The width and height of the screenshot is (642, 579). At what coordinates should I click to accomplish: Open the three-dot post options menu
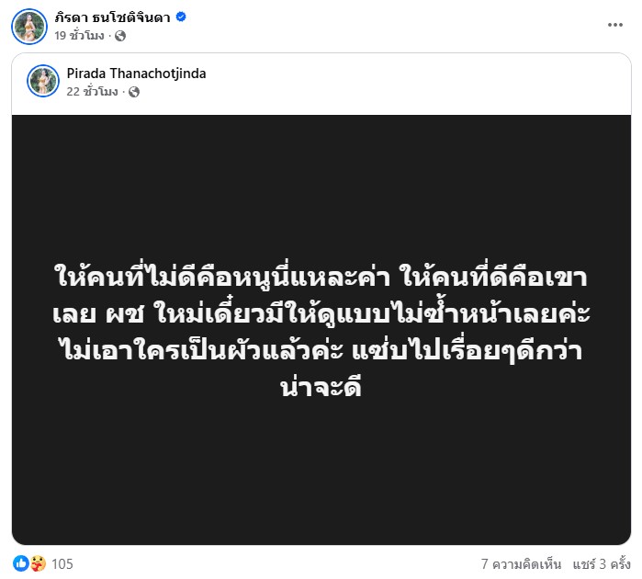tap(615, 26)
